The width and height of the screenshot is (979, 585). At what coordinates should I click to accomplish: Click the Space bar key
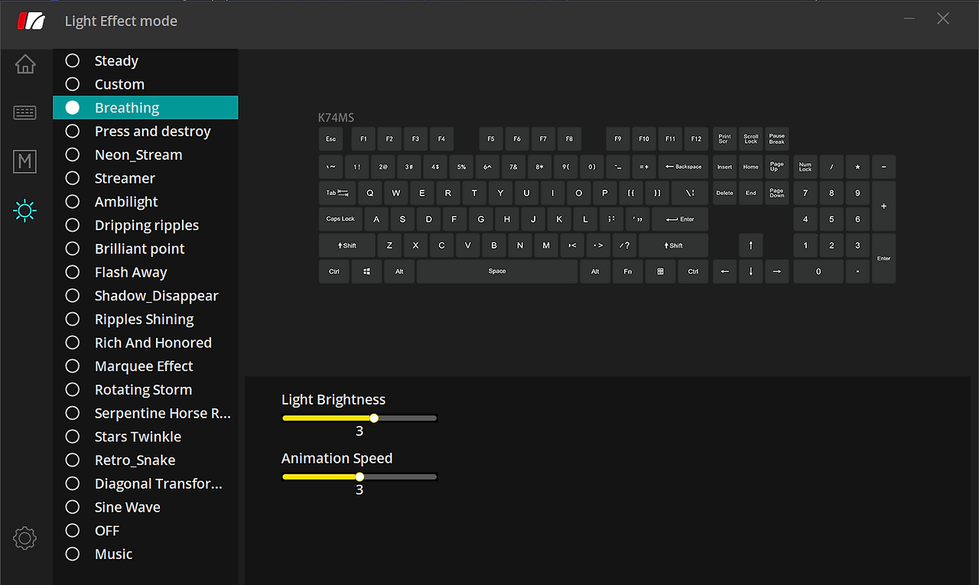pyautogui.click(x=497, y=271)
